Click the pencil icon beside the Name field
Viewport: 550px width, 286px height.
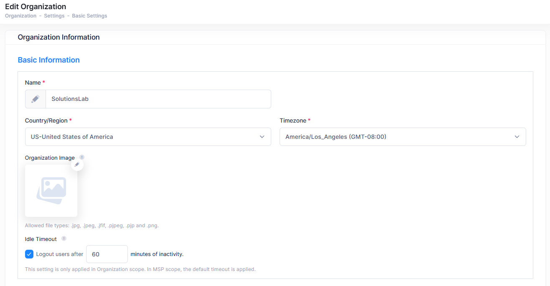36,99
